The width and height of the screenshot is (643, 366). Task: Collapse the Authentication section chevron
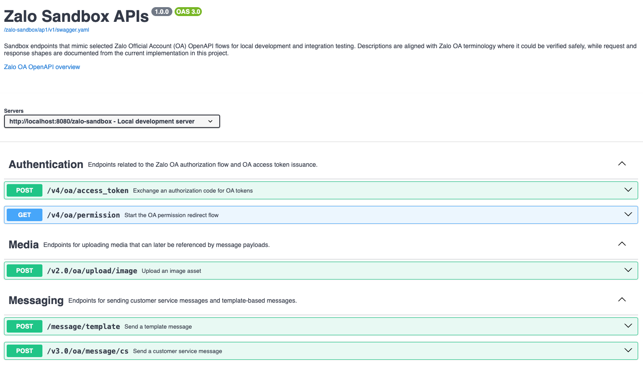(x=622, y=164)
